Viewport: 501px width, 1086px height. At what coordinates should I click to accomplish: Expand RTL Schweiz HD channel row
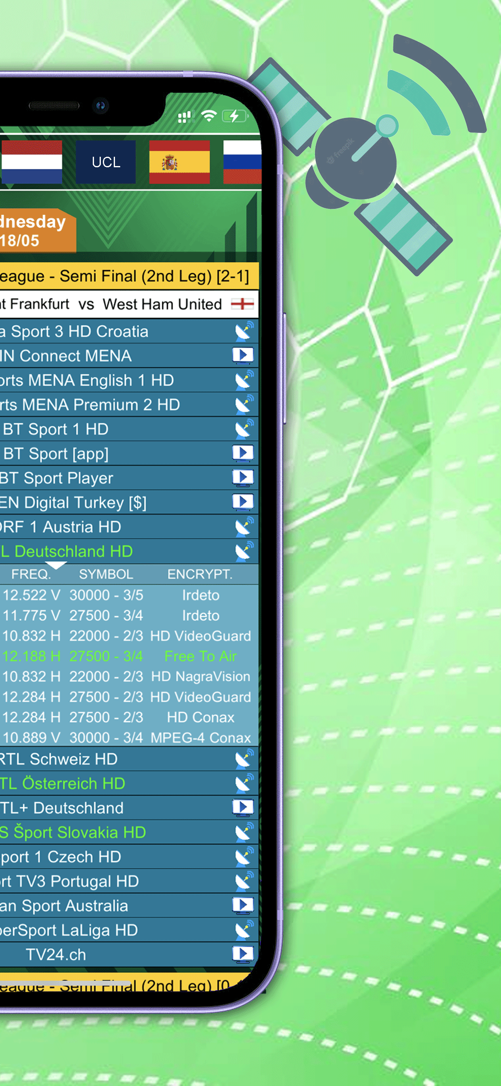pyautogui.click(x=129, y=759)
